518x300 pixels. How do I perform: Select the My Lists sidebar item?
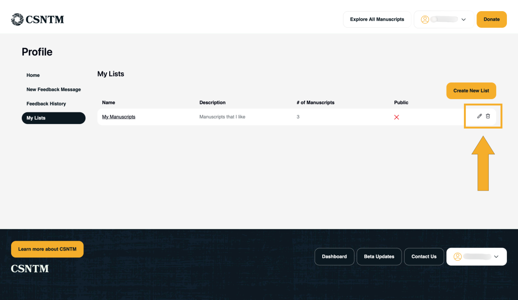point(53,118)
